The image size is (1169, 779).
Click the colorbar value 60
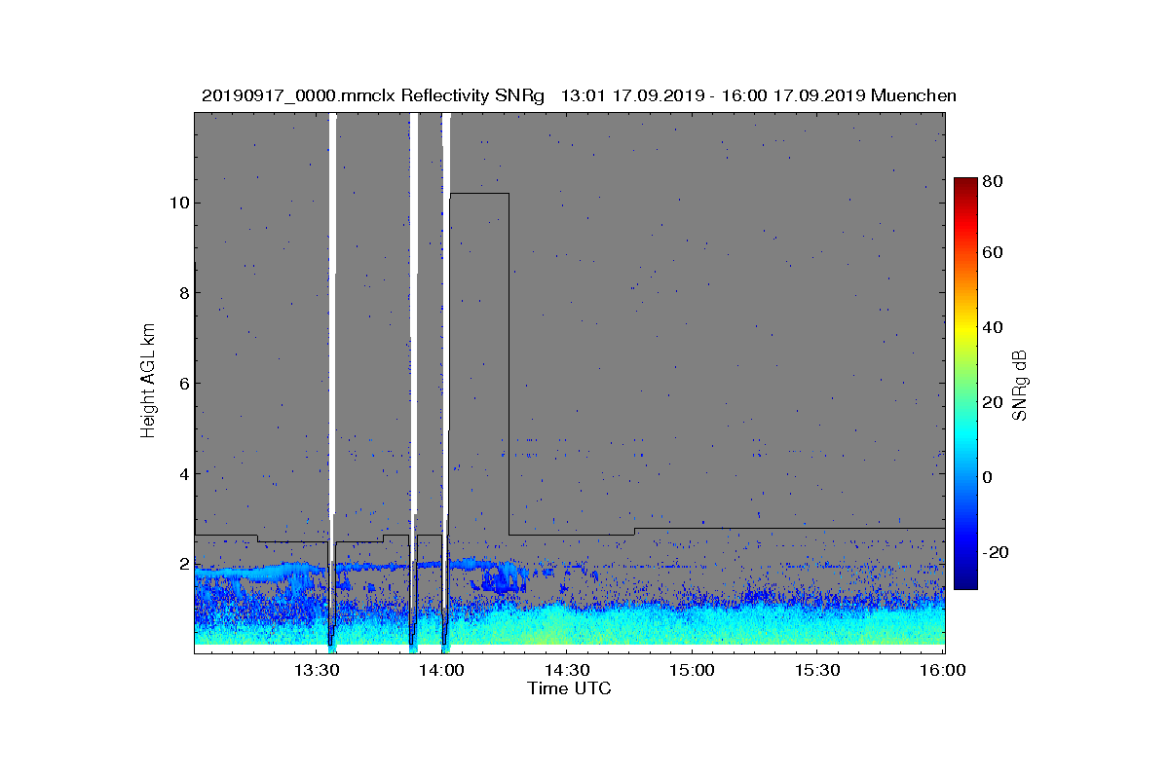(x=993, y=253)
